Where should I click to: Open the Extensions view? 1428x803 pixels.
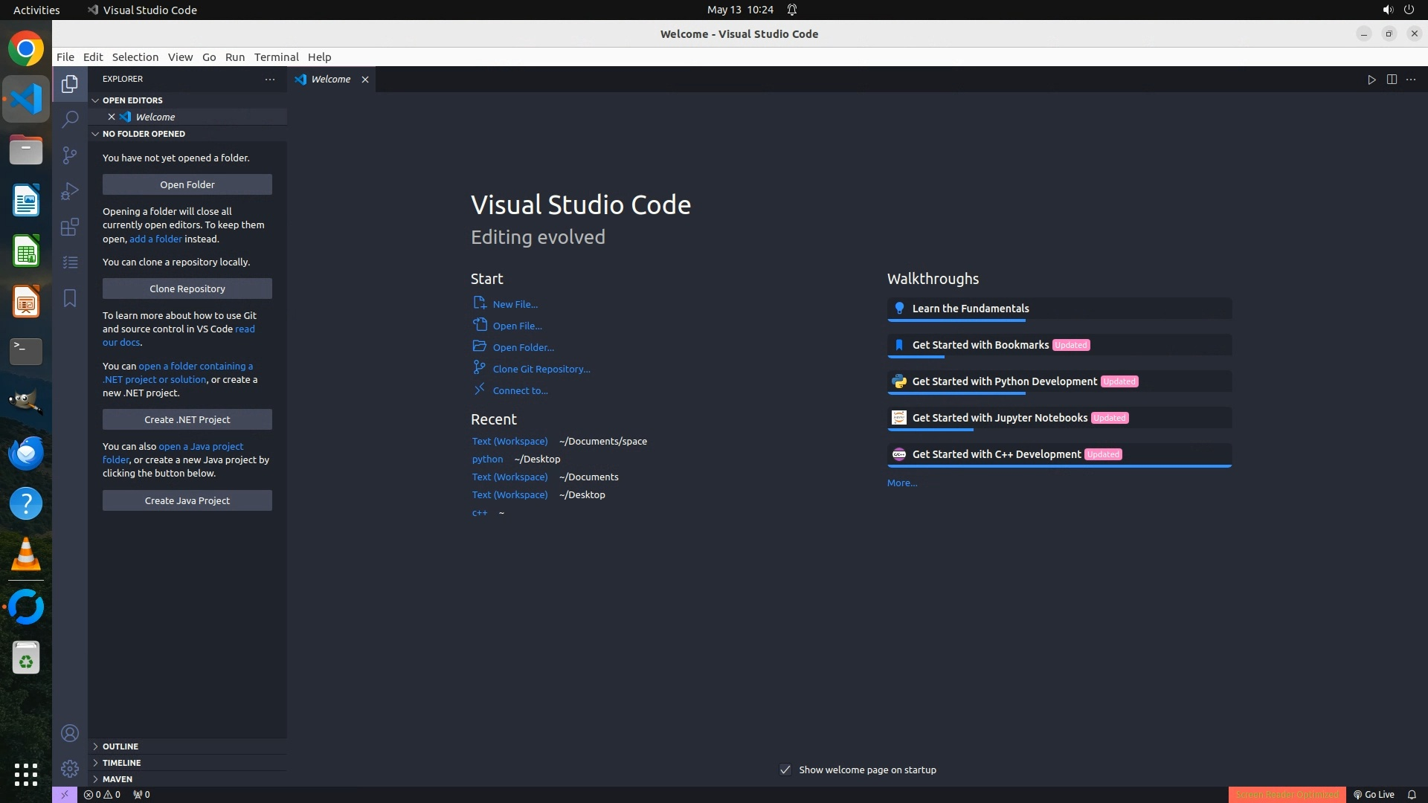coord(70,227)
